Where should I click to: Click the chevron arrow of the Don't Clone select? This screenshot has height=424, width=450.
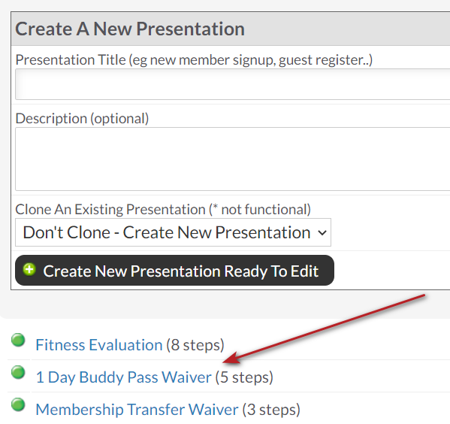point(322,233)
